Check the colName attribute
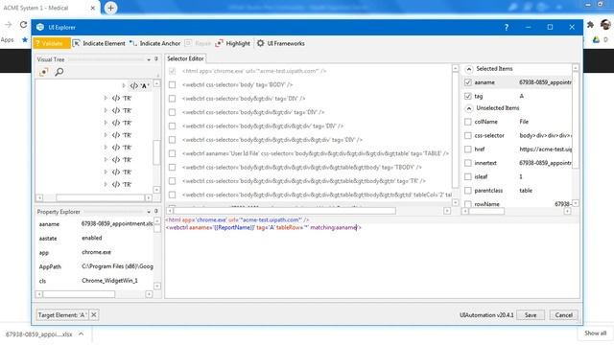The height and width of the screenshot is (345, 614). pyautogui.click(x=467, y=122)
